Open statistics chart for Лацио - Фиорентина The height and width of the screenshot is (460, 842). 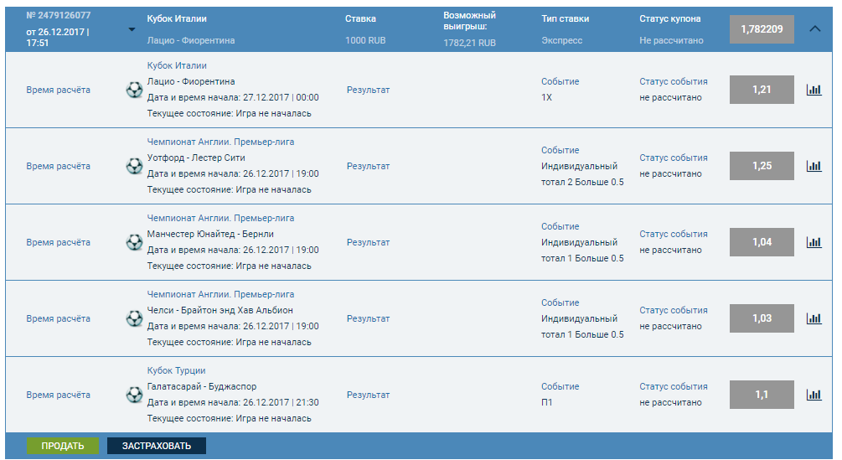(814, 90)
